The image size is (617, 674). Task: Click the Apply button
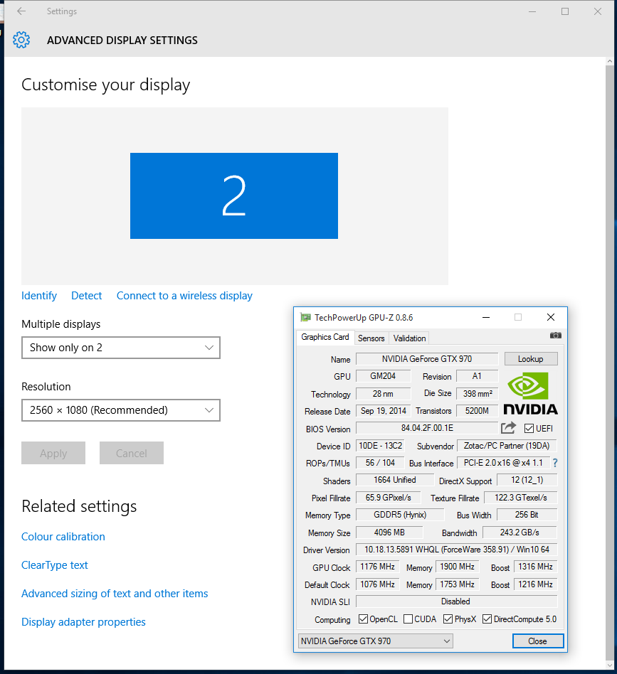coord(53,453)
